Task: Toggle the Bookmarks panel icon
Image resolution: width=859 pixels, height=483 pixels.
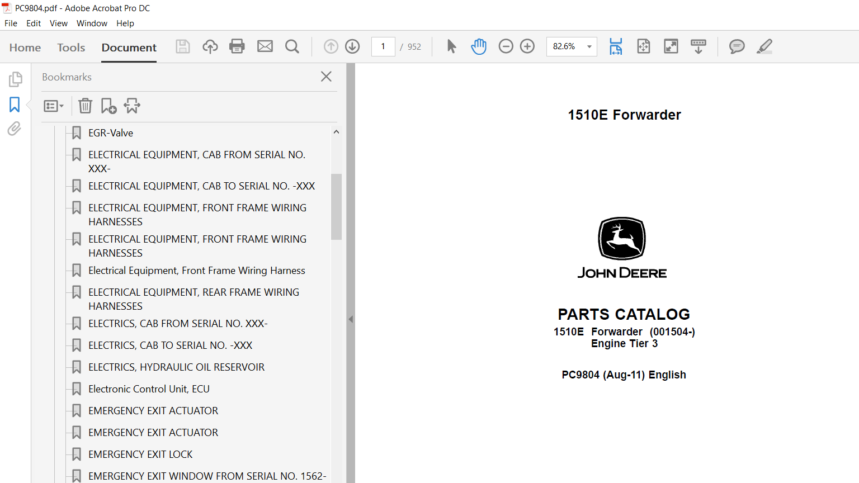Action: tap(15, 105)
